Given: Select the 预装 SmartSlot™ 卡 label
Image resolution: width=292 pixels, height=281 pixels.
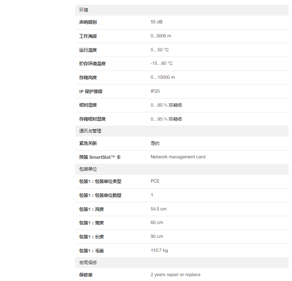Looking at the screenshot, I should pos(100,157).
